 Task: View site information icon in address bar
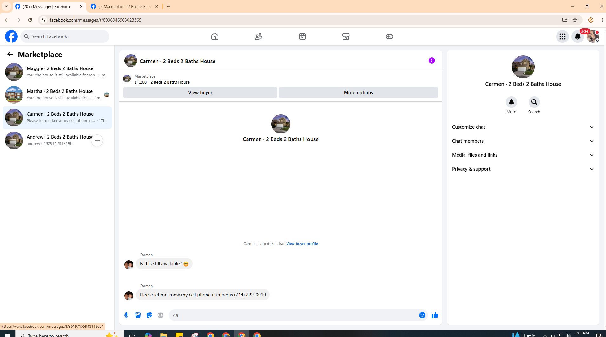pyautogui.click(x=43, y=20)
